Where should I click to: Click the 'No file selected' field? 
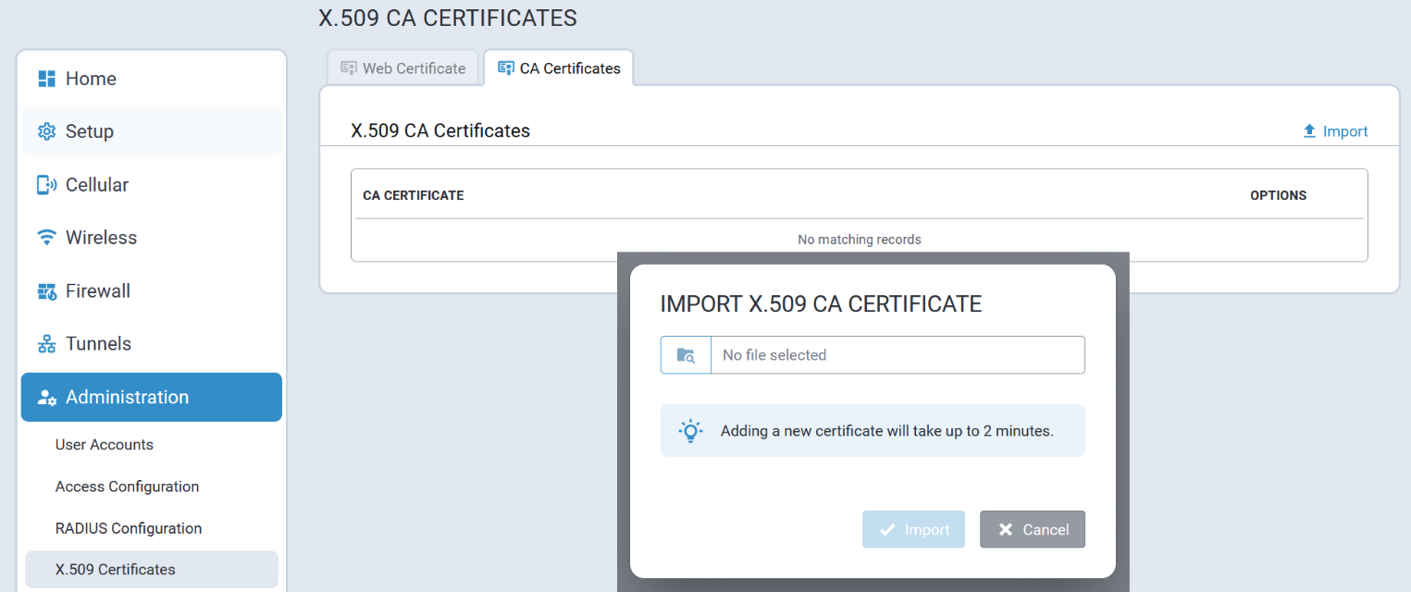tap(897, 355)
